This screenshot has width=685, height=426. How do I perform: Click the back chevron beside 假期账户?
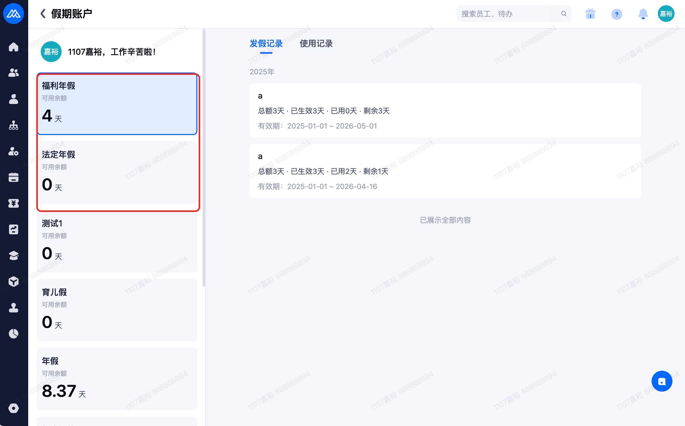coord(43,14)
